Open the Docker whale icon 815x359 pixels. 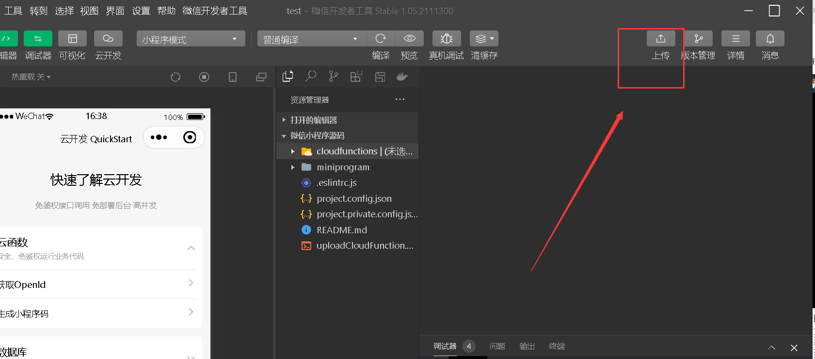pyautogui.click(x=402, y=76)
